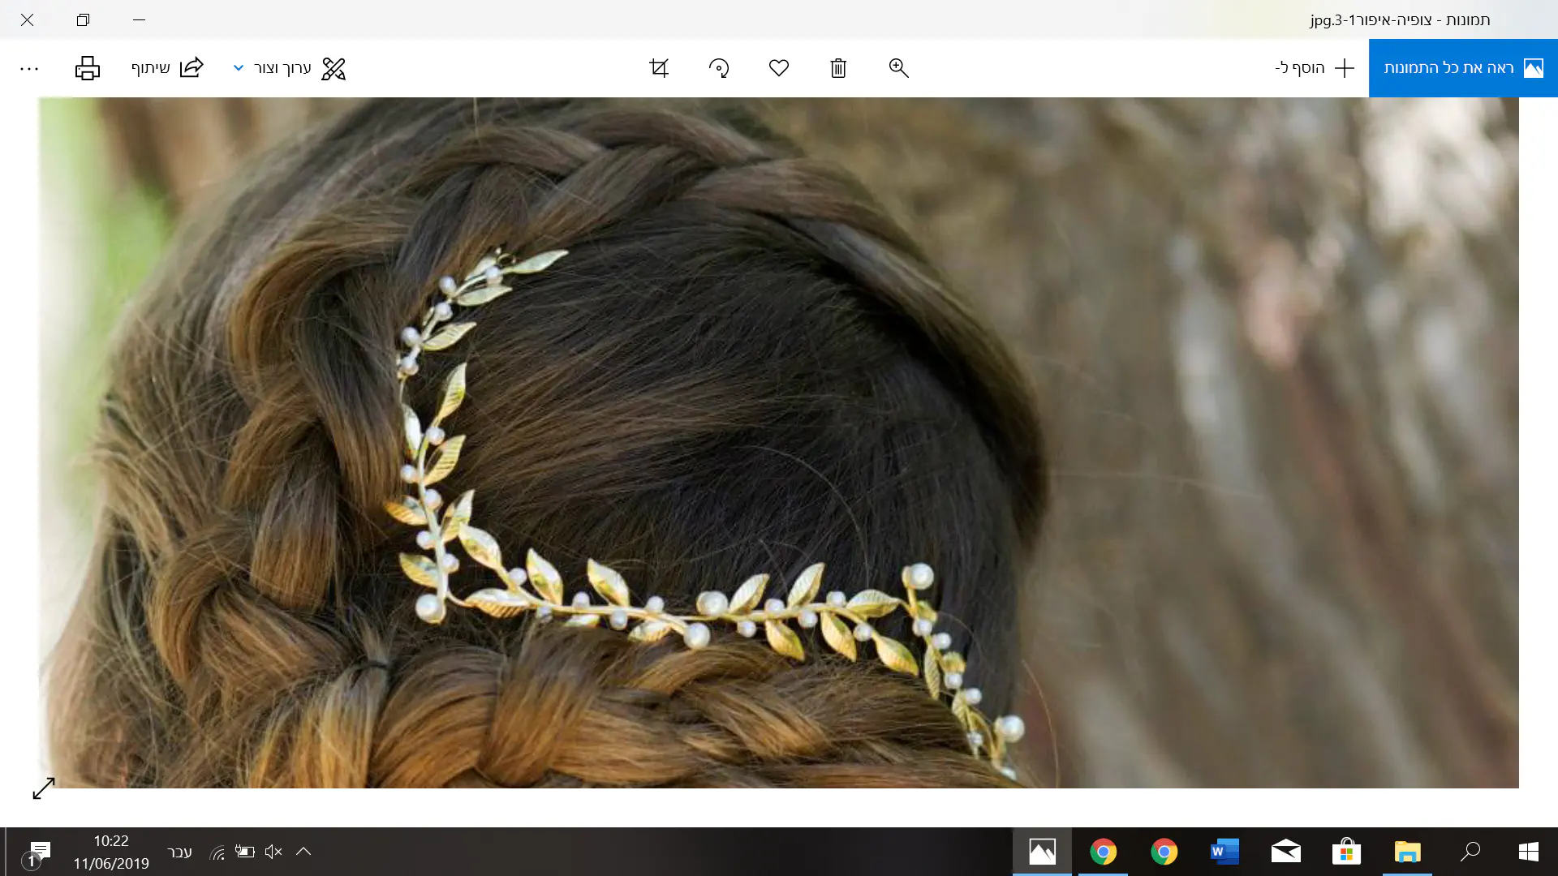
Task: Open File Explorer from the taskbar
Action: [x=1407, y=852]
